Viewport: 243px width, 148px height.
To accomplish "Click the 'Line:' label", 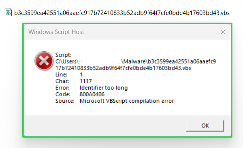I will 62,75.
